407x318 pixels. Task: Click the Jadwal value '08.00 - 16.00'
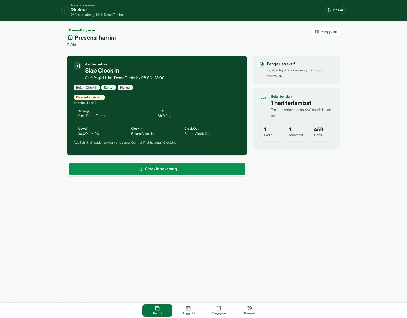[88, 134]
